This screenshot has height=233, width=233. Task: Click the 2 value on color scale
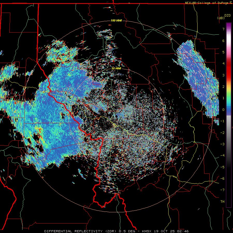pyautogui.click(x=223, y=87)
